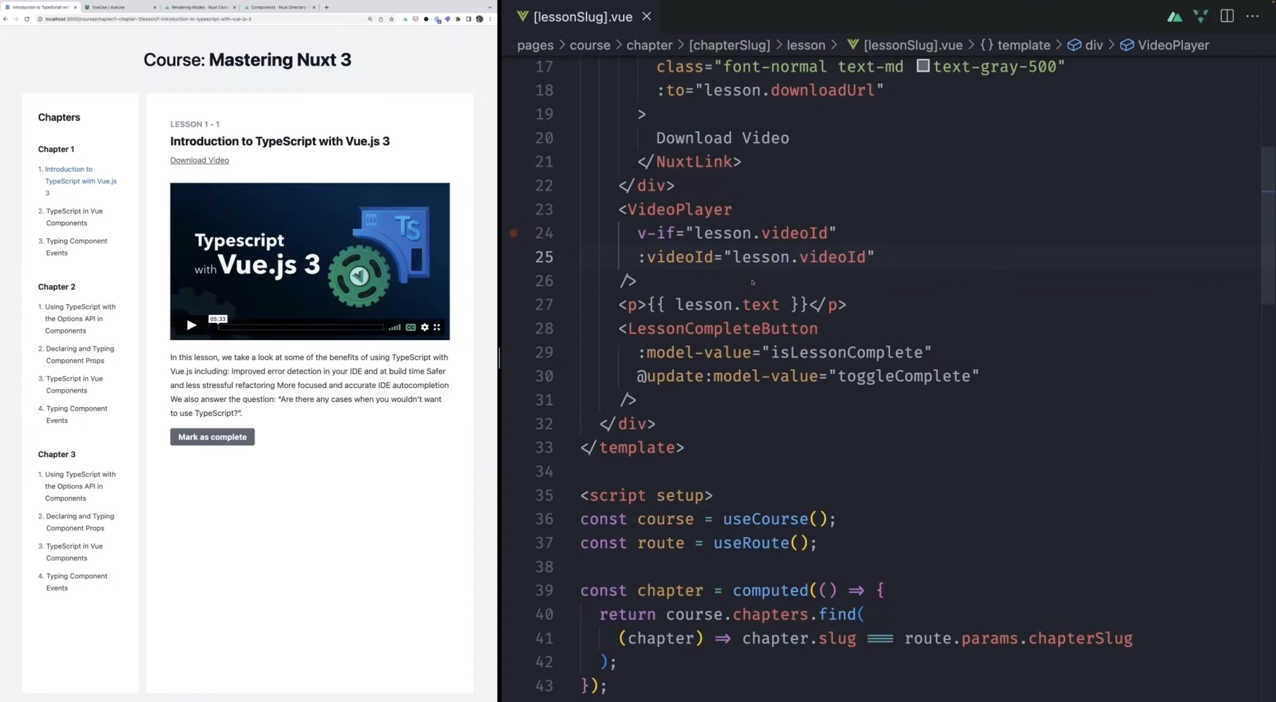The image size is (1276, 702).
Task: Open the Download Video link
Action: click(x=199, y=160)
